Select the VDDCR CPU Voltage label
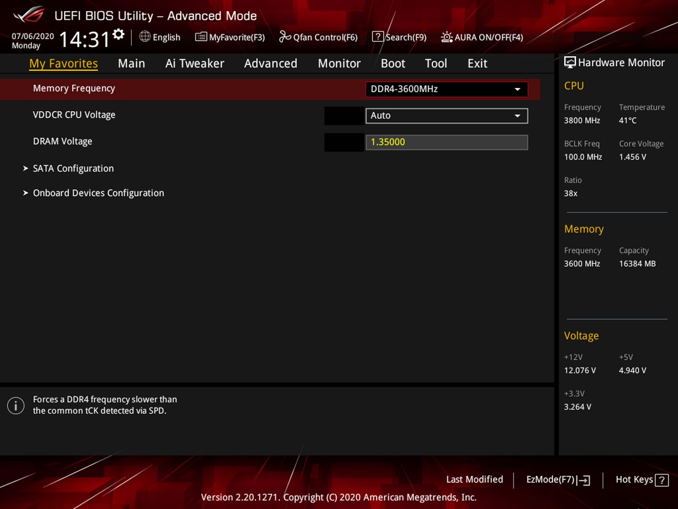This screenshot has height=509, width=678. [x=74, y=115]
